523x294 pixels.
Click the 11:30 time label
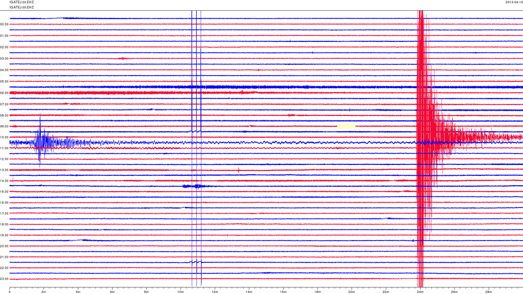click(x=4, y=148)
